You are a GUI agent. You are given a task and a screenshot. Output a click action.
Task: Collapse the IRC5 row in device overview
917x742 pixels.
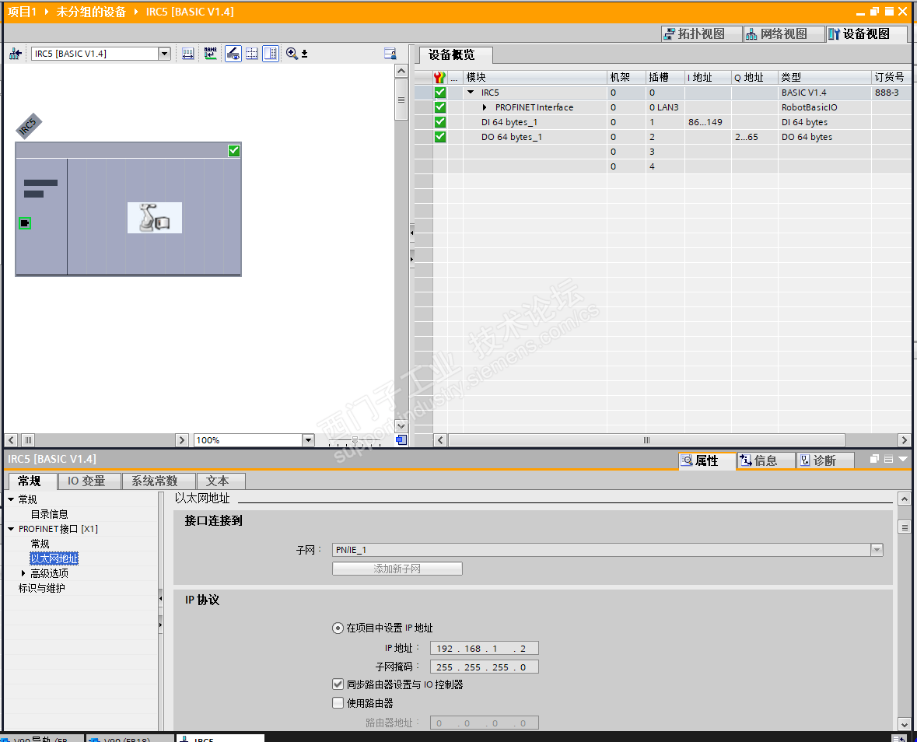[x=471, y=93]
